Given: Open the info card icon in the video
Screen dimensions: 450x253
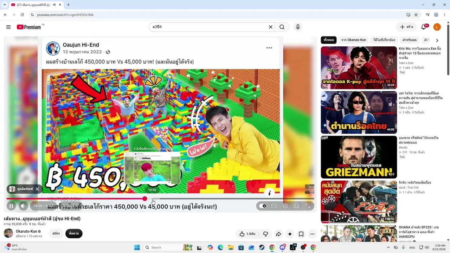Looking at the screenshot, I should [x=269, y=193].
